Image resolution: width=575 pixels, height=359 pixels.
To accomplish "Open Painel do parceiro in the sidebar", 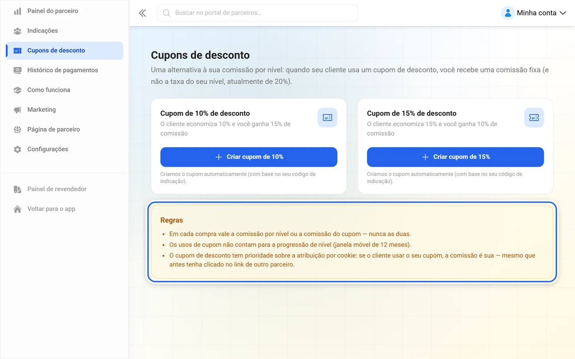I will tap(65, 11).
